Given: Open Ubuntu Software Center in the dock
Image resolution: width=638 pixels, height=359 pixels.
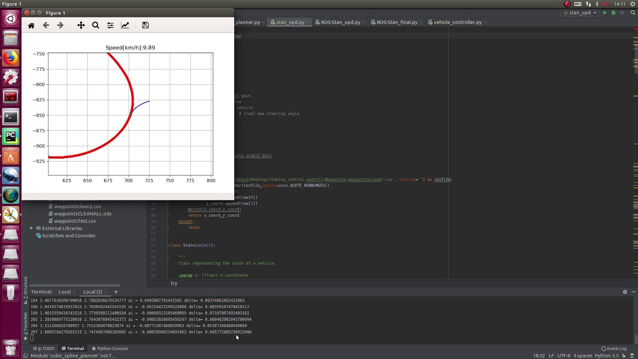Looking at the screenshot, I should tap(10, 156).
